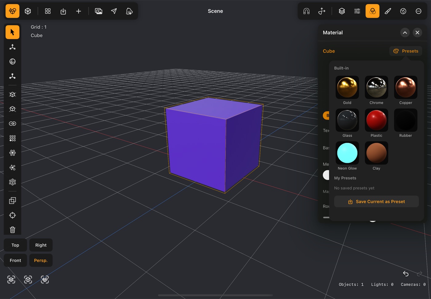This screenshot has height=299, width=431.
Task: Click the hexagonal dots cluster icon
Action: 12,182
